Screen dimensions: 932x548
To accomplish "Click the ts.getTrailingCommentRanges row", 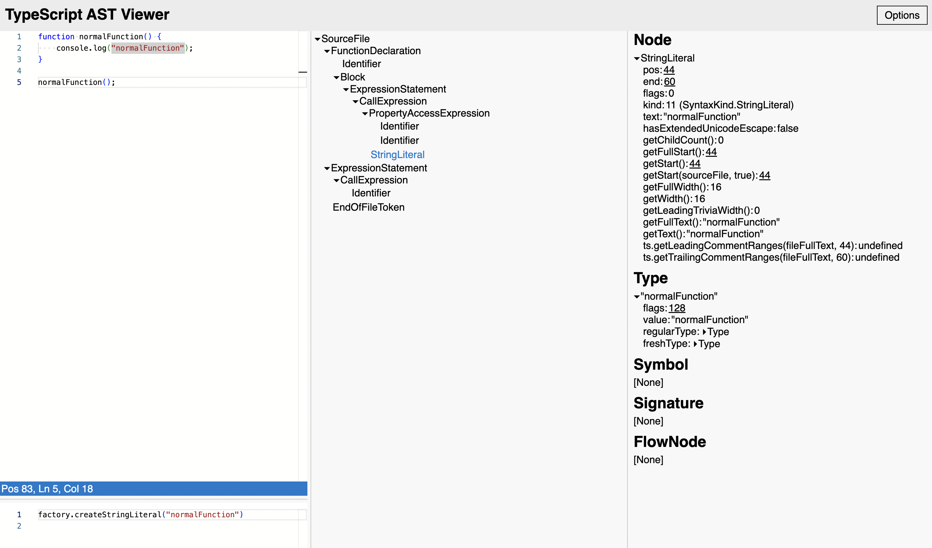I will tap(771, 258).
